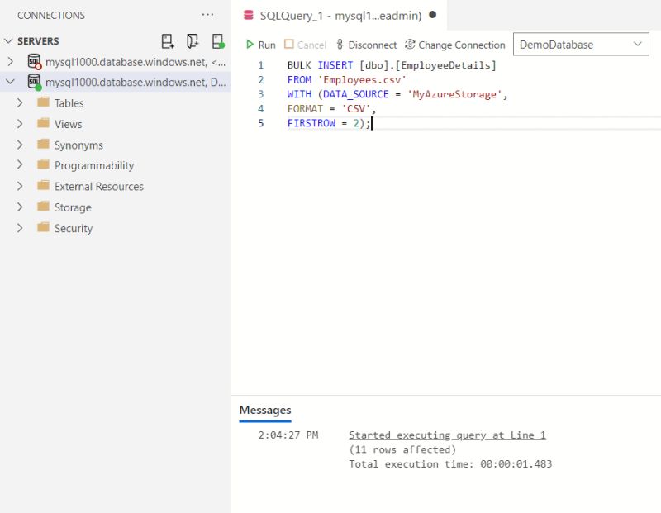Switch to the Messages tab
The height and width of the screenshot is (513, 661).
click(265, 410)
